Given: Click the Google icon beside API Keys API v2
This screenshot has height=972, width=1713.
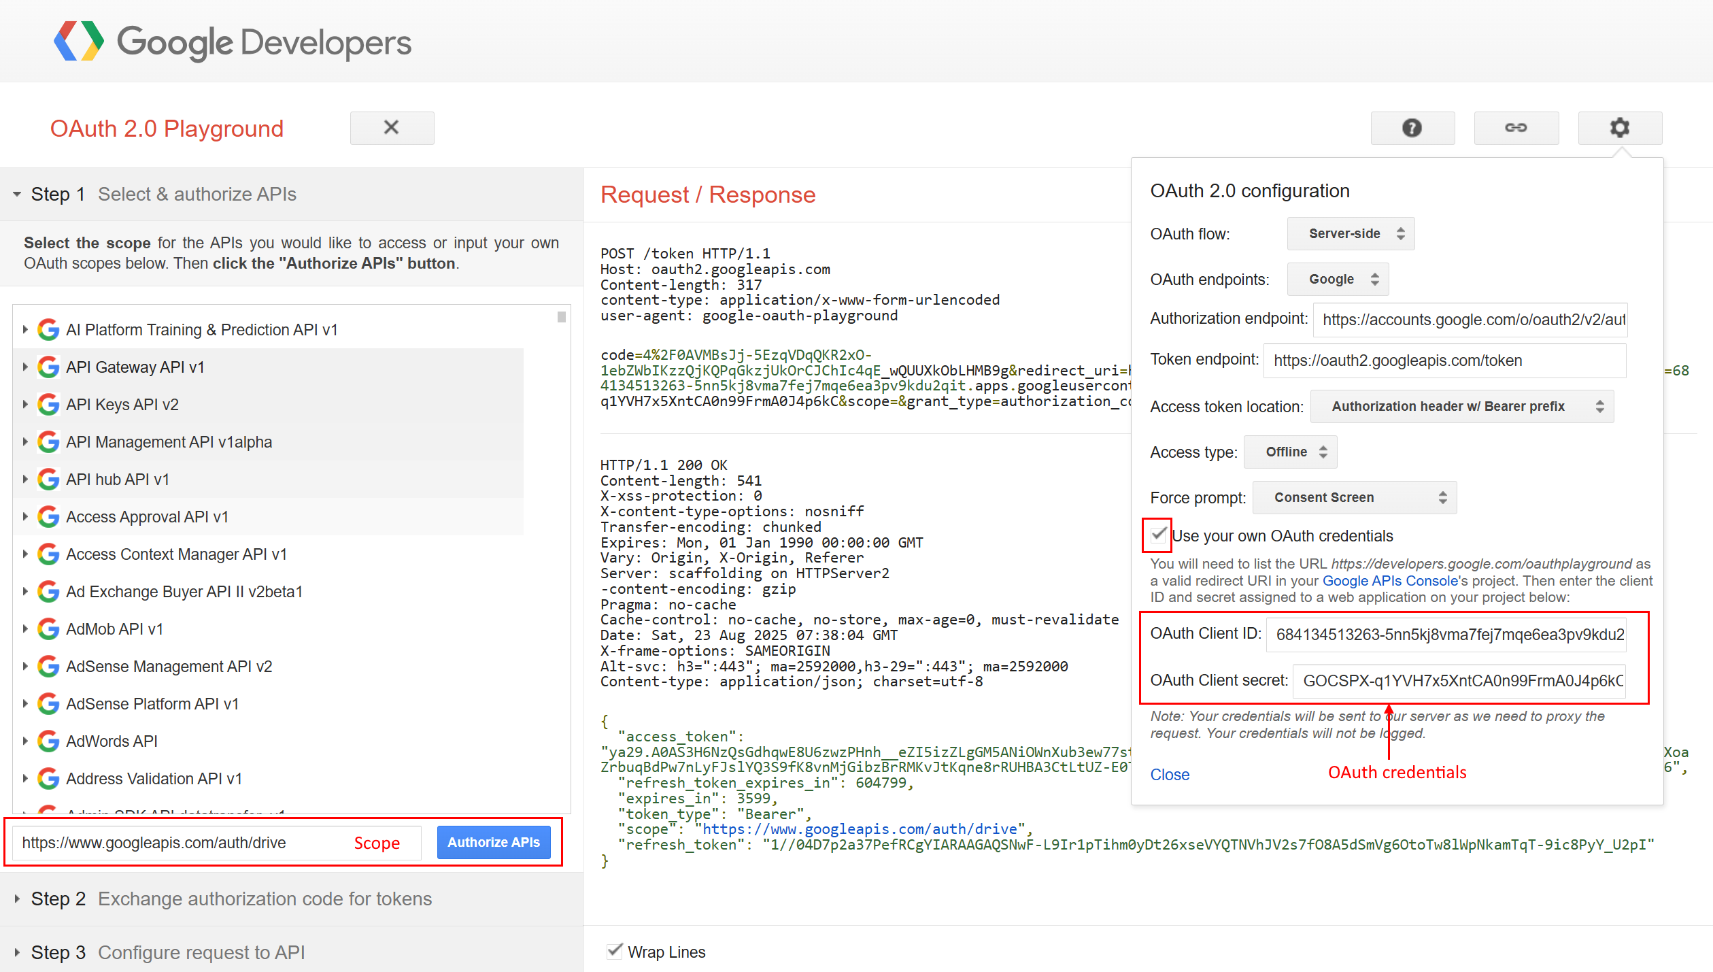Looking at the screenshot, I should [x=48, y=405].
